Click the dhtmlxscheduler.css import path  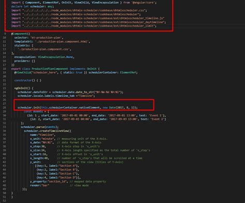(x=84, y=10)
